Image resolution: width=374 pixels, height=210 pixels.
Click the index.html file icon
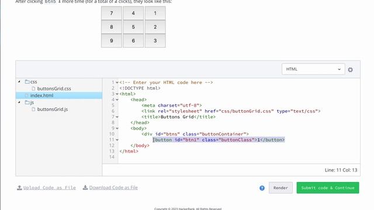coord(26,96)
